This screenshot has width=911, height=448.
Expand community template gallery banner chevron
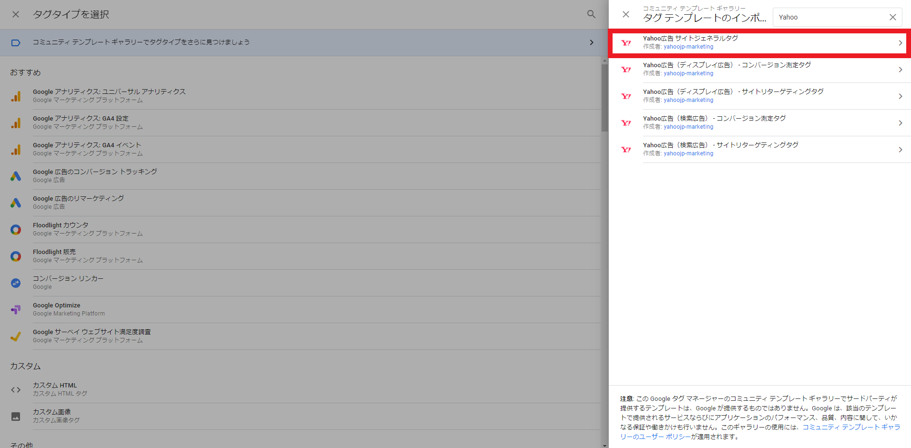click(592, 42)
